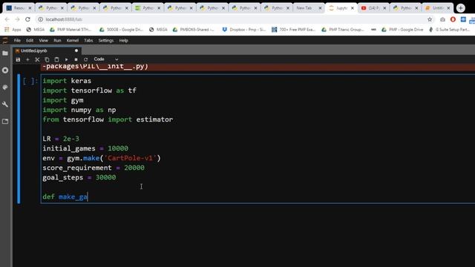This screenshot has width=475, height=267.
Task: Click the JupyterLab logo in menu bar
Action: (5, 40)
